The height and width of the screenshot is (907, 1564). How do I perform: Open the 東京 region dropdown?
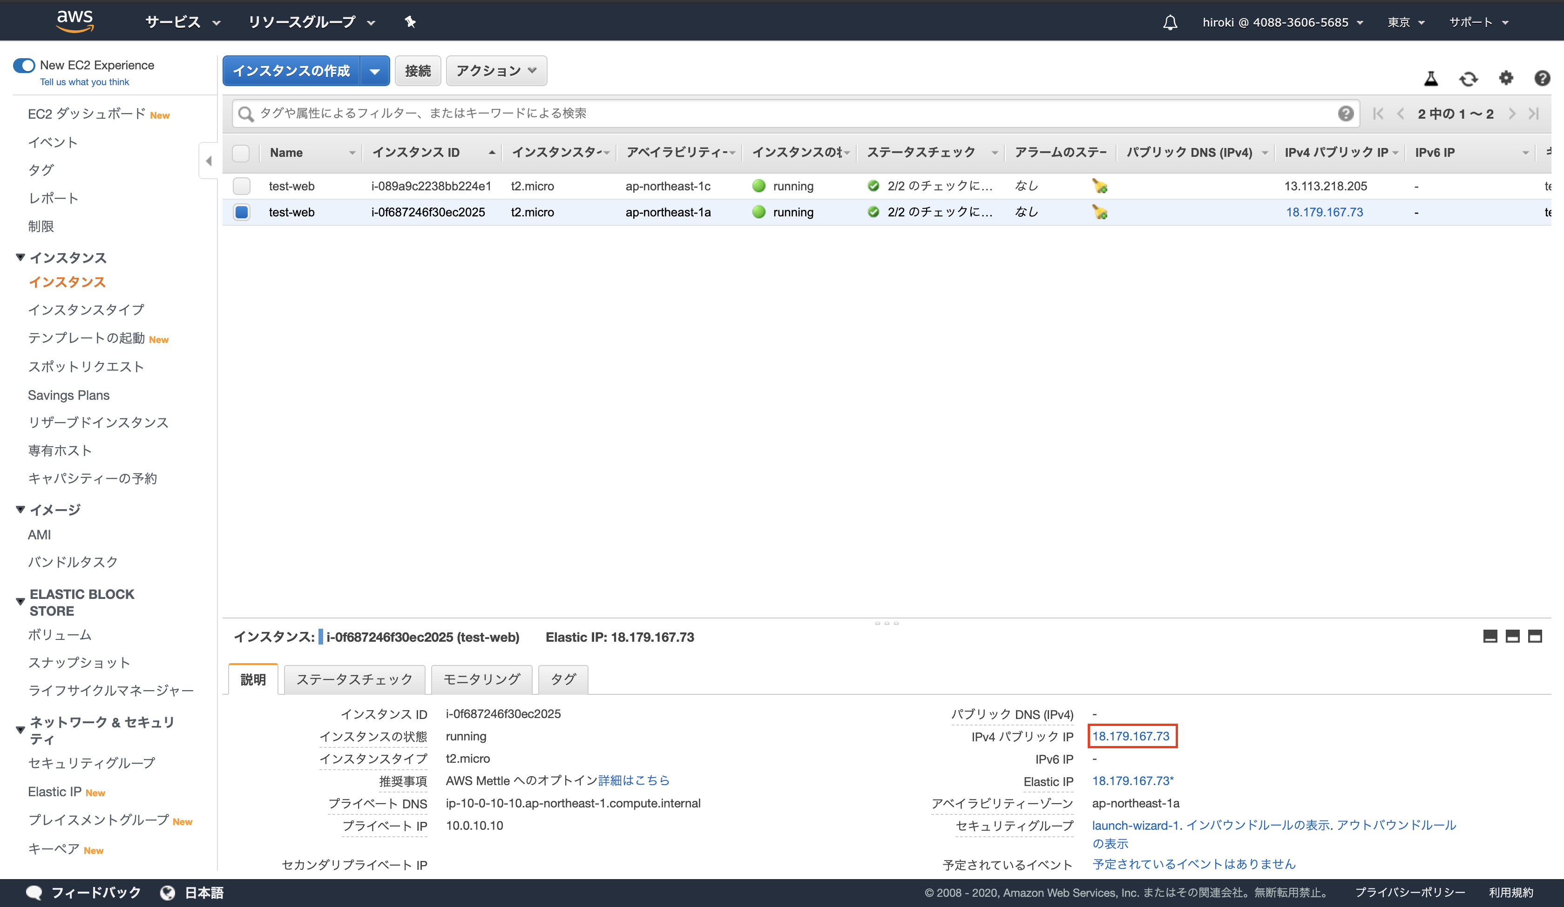(1405, 22)
